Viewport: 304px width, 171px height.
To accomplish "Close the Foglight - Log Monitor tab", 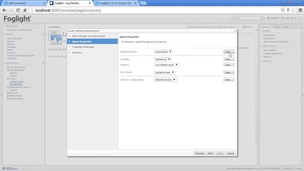I will pos(90,3).
